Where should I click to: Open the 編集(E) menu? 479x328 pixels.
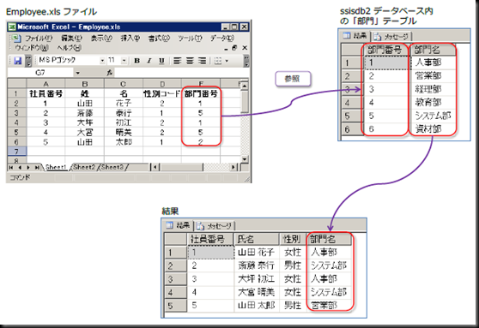pyautogui.click(x=71, y=38)
